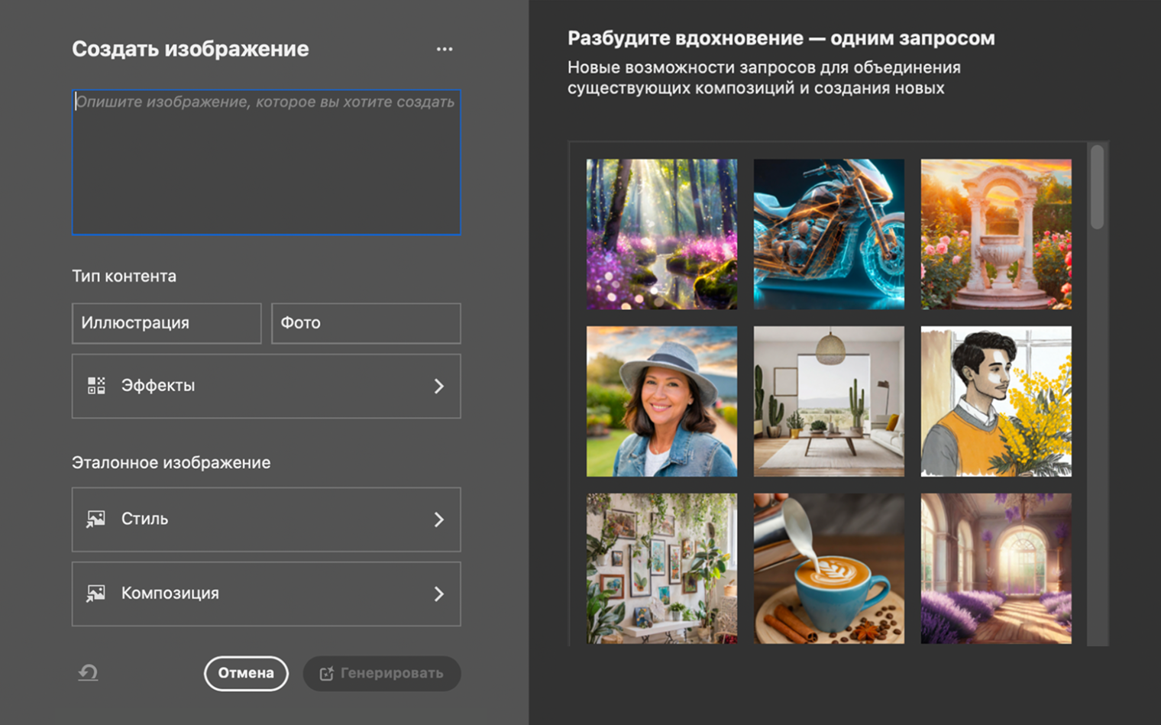Image resolution: width=1161 pixels, height=725 pixels.
Task: Select the living room interior thumbnail
Action: (829, 401)
